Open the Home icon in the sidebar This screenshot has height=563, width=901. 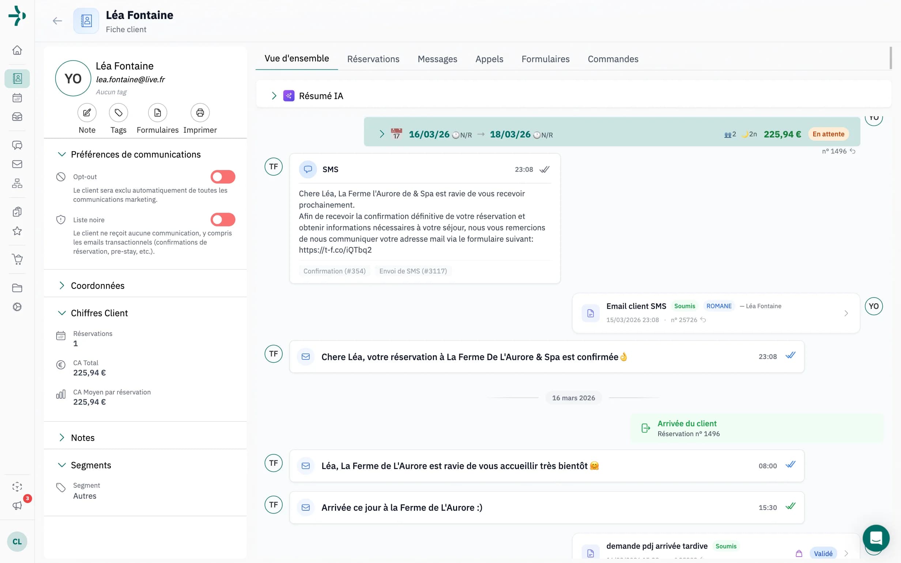[17, 50]
